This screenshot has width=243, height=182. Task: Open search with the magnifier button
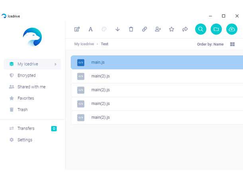click(201, 29)
